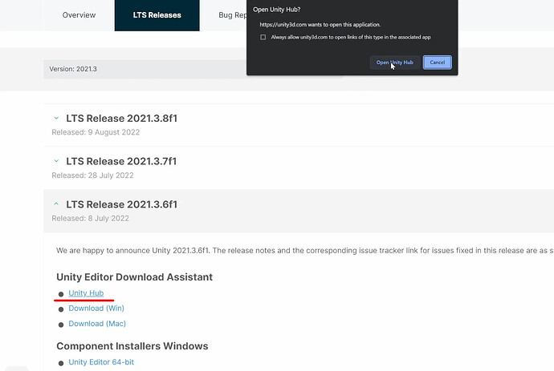This screenshot has height=371, width=554.
Task: Click the Download (Mac) link
Action: pyautogui.click(x=97, y=324)
